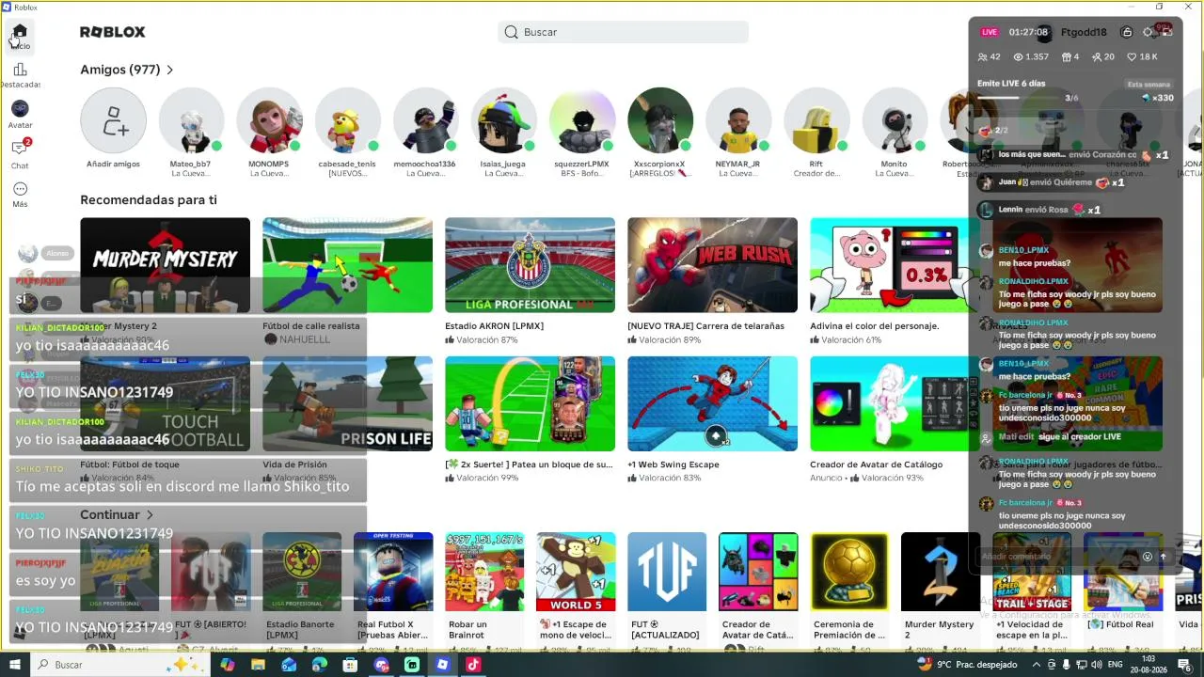1204x677 pixels.
Task: Click the Añadir amigos add-friend button
Action: coord(113,120)
